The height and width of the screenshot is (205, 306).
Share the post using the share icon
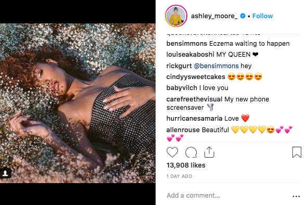tap(209, 152)
